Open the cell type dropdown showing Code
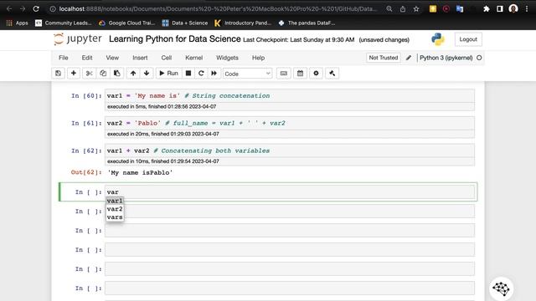The image size is (536, 301). [248, 74]
